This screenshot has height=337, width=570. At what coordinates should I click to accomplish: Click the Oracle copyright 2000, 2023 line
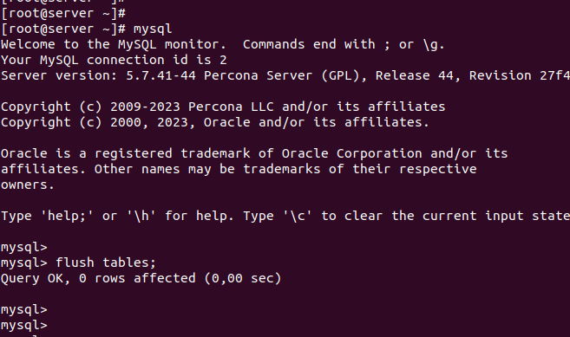click(x=215, y=122)
